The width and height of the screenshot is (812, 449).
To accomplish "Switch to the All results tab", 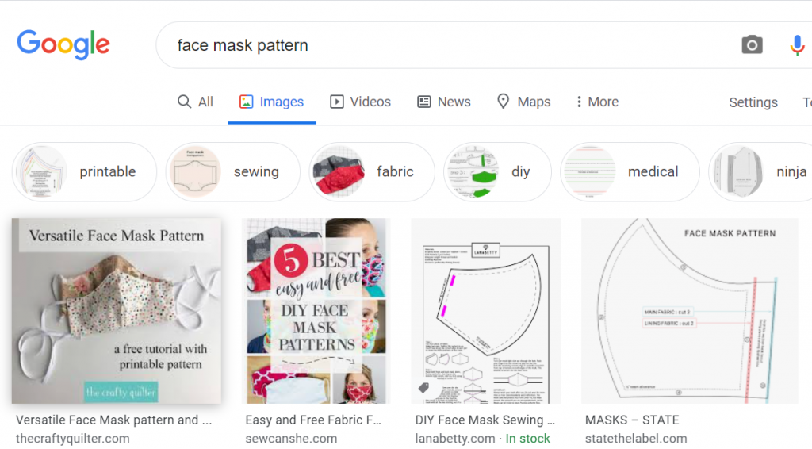I will click(195, 102).
